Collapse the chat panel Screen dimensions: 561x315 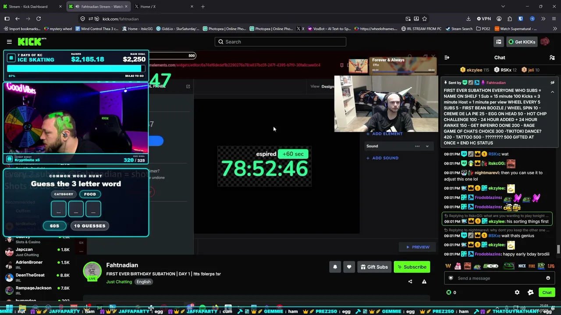pos(447,57)
